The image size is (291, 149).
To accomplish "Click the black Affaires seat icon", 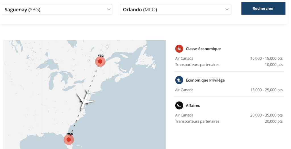I will (179, 105).
